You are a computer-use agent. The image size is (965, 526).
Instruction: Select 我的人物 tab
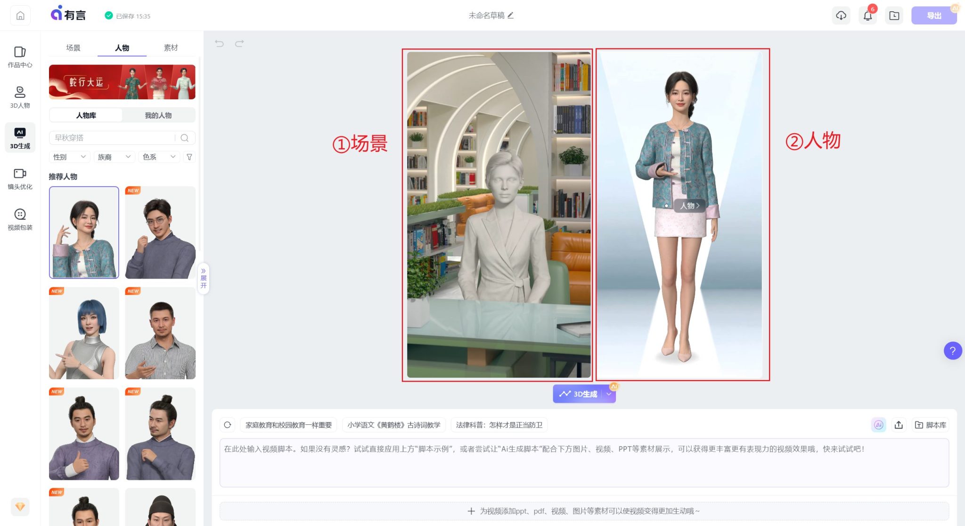(x=158, y=115)
